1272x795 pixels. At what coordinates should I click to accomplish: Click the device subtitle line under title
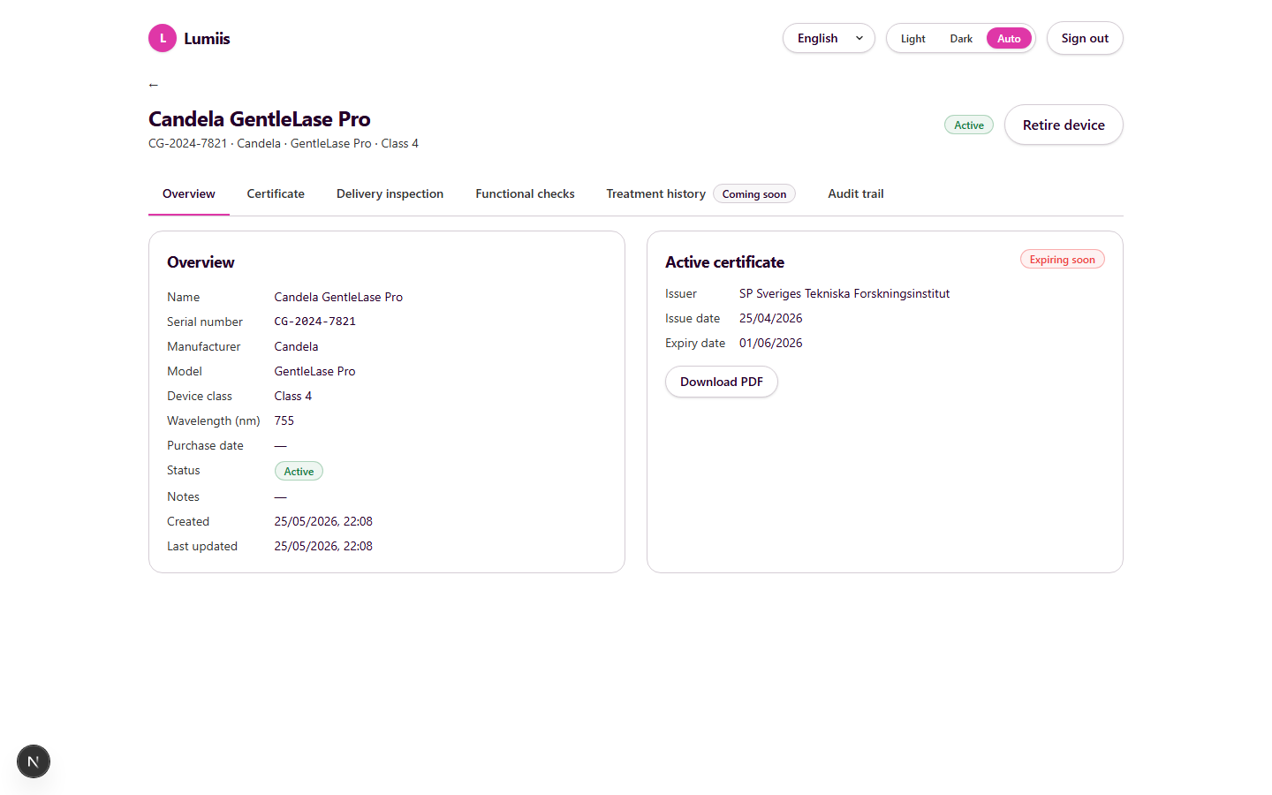(x=284, y=143)
